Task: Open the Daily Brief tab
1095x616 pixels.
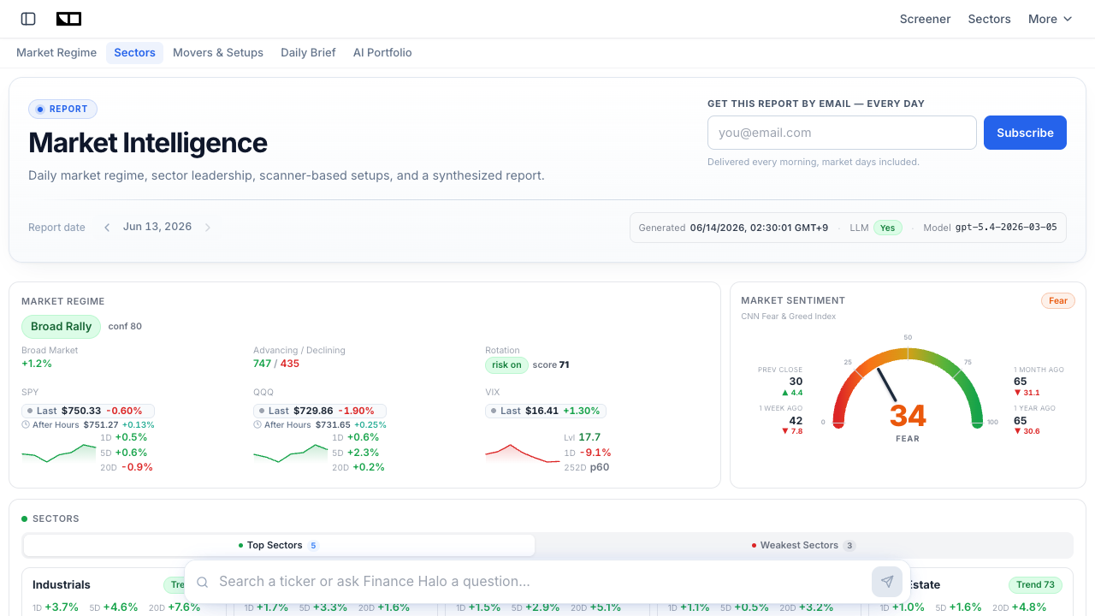Action: [x=308, y=53]
